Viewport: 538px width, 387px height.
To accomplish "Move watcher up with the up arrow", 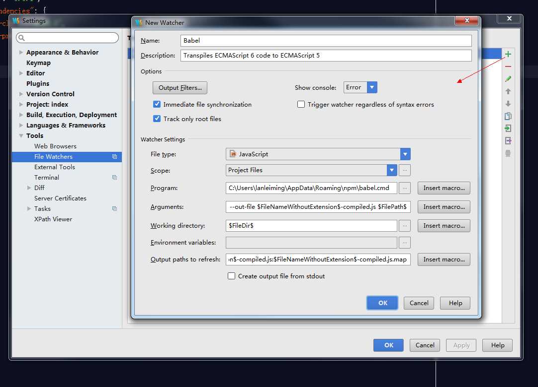I will click(x=508, y=91).
